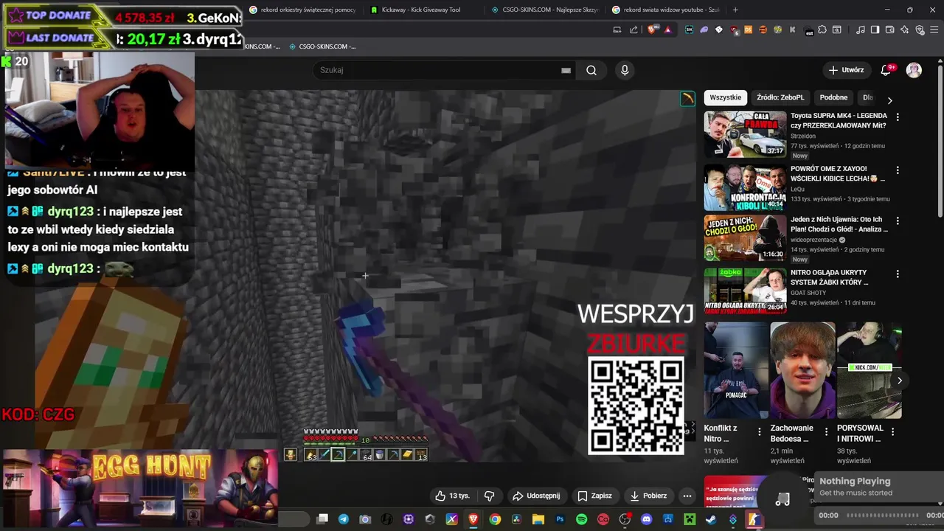This screenshot has width=944, height=531.
Task: Click the Udostępnij share button
Action: tap(536, 496)
